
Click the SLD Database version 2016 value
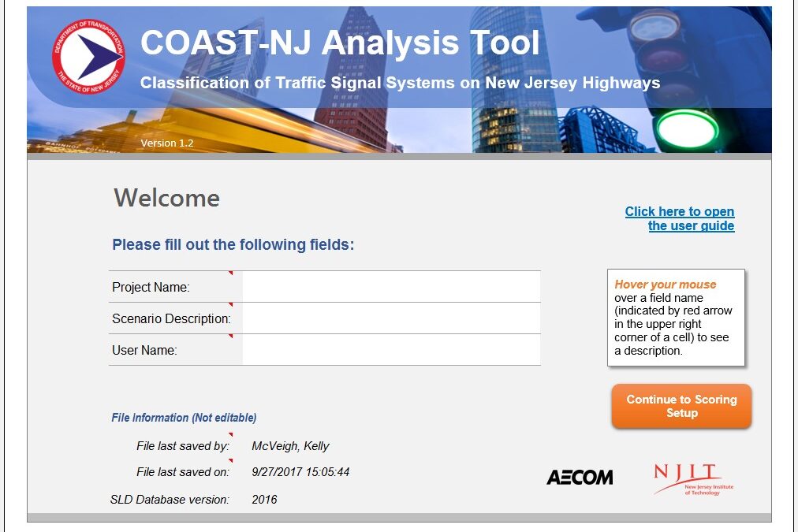(x=264, y=500)
